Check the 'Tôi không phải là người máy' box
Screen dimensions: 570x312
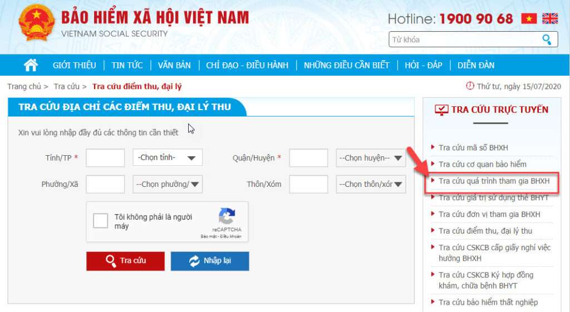(x=100, y=220)
